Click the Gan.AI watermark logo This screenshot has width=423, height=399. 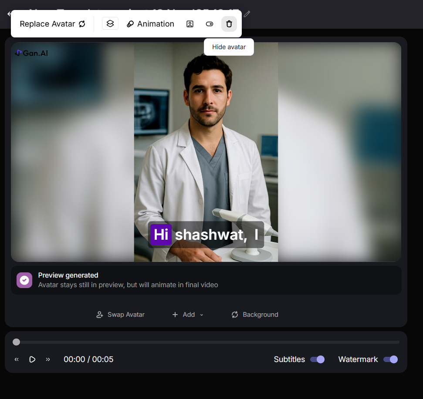[31, 53]
